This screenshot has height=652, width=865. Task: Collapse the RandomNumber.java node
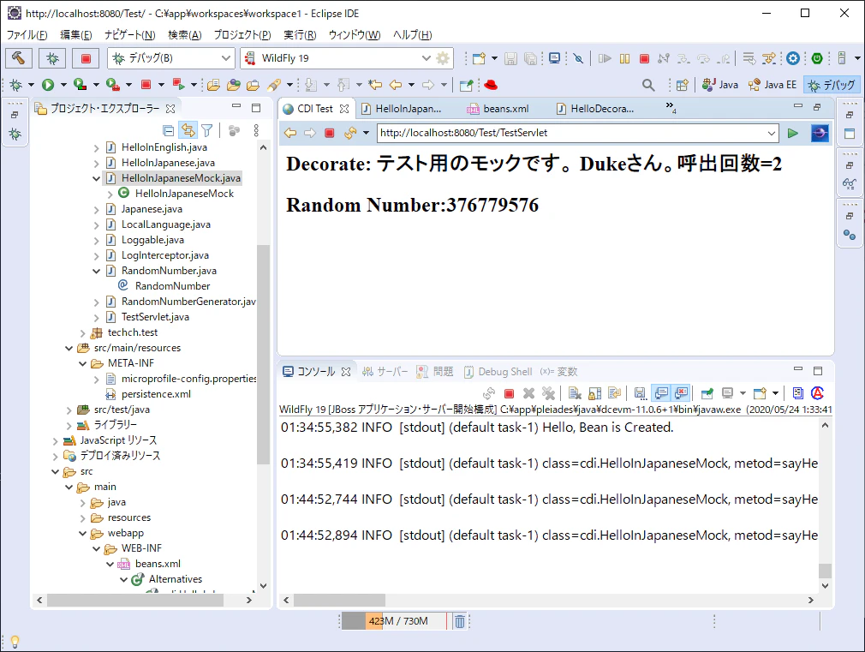(96, 271)
